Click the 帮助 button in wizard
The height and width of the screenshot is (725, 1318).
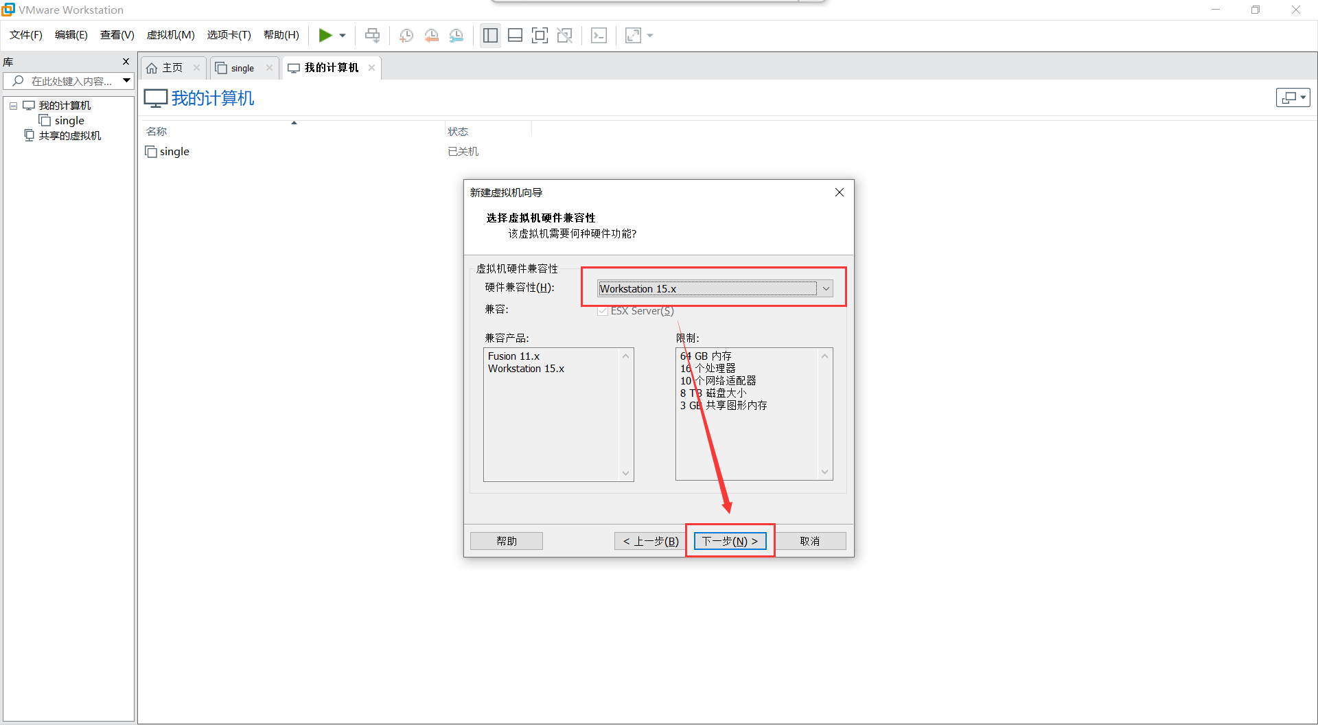(507, 541)
